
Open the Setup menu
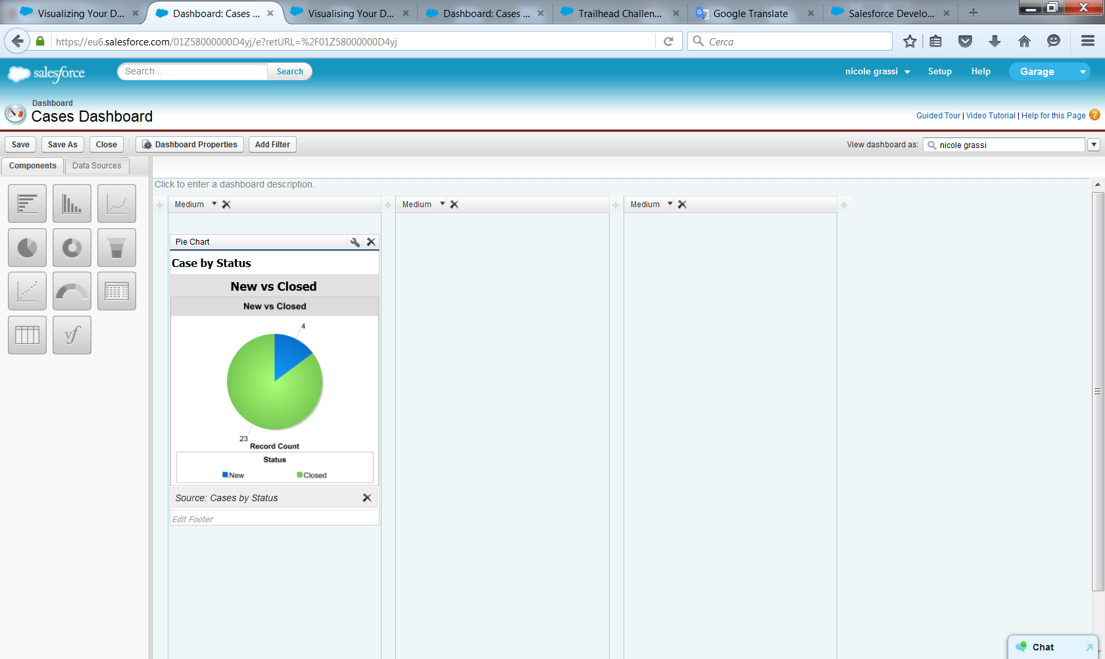click(x=939, y=72)
